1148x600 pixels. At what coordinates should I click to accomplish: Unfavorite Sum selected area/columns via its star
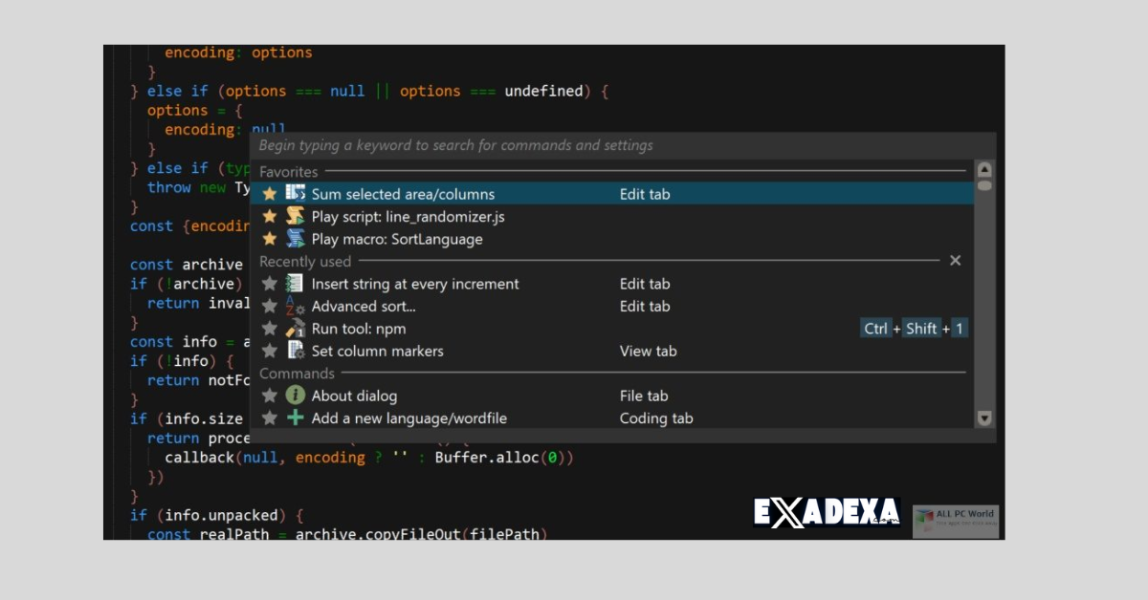[269, 194]
